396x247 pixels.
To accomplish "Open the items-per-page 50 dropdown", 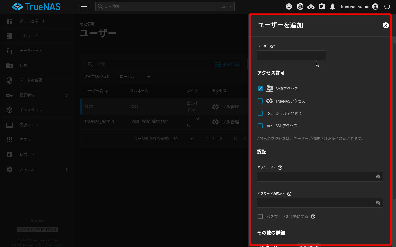I will pyautogui.click(x=183, y=139).
